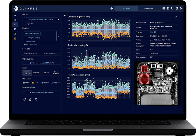
Task: Click the Lens stack alignment (mm) chart title
Action: click(79, 17)
